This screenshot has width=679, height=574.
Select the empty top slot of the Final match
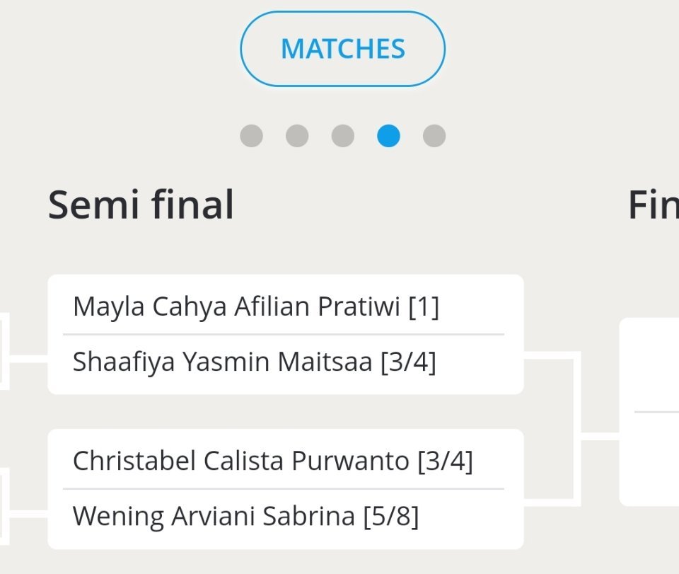[651, 365]
